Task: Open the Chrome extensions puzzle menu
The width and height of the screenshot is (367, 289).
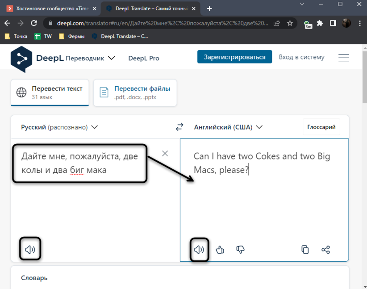Action: point(320,23)
